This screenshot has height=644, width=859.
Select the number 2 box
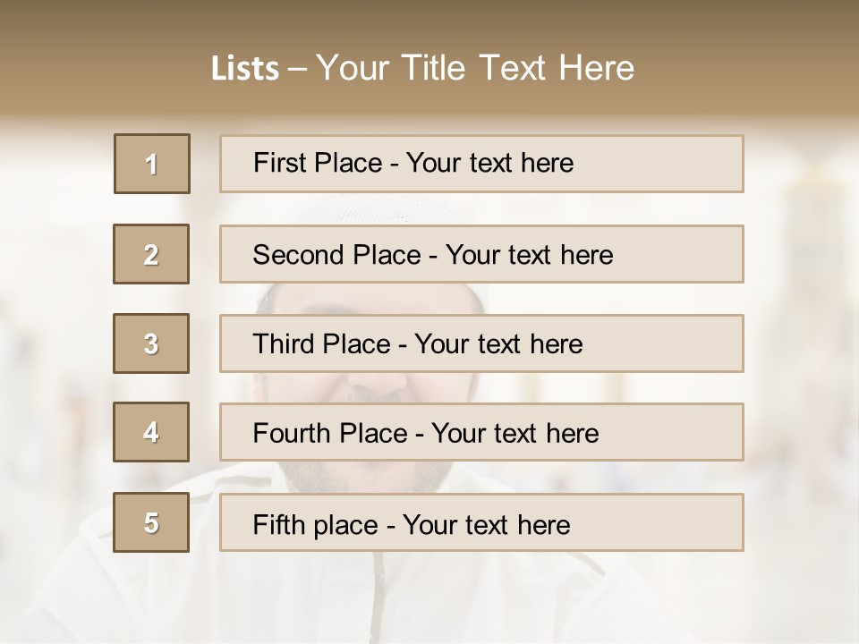tap(152, 254)
